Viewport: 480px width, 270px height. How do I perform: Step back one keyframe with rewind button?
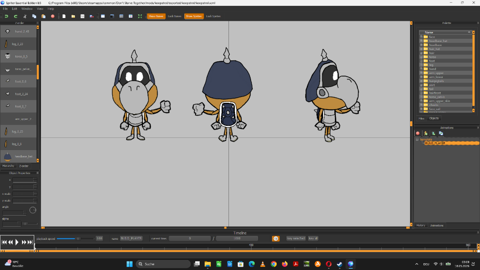coord(10,242)
